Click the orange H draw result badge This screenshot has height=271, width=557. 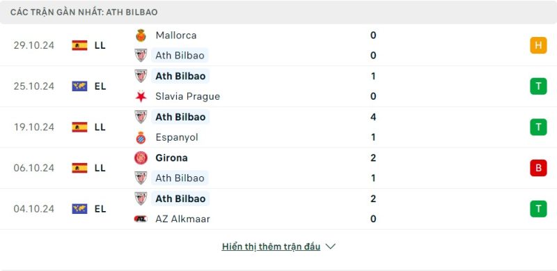tap(538, 45)
